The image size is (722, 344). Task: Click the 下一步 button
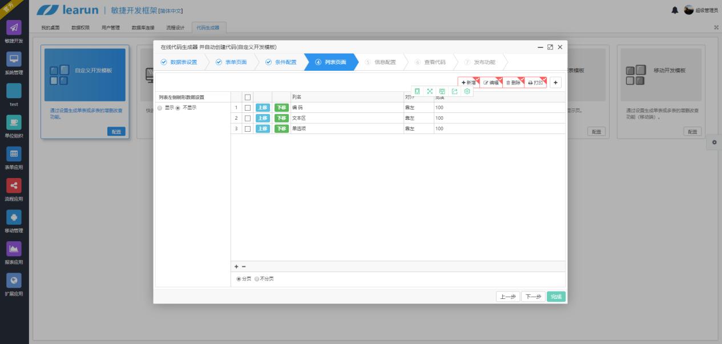pyautogui.click(x=533, y=297)
